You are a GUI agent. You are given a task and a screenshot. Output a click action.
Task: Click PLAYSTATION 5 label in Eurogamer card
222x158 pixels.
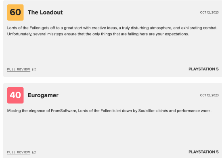point(203,152)
